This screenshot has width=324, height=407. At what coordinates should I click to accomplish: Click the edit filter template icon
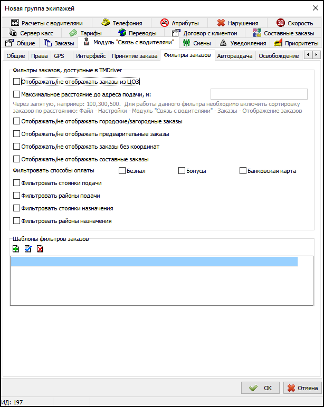click(28, 249)
